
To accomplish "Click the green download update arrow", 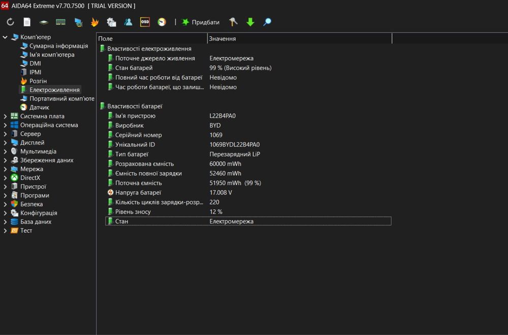I will coord(250,22).
